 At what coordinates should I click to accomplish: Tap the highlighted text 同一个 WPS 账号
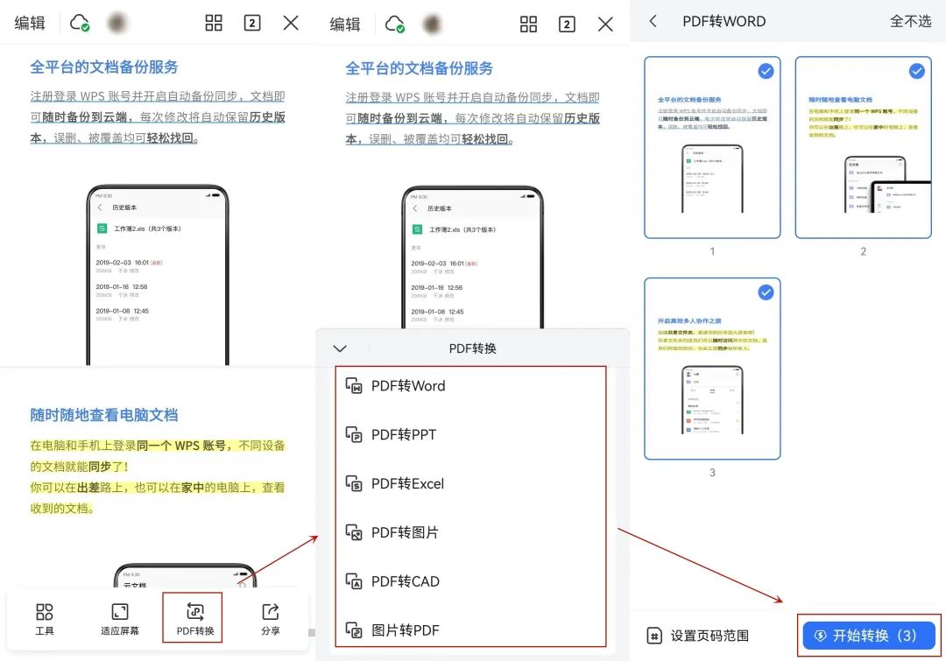click(181, 446)
